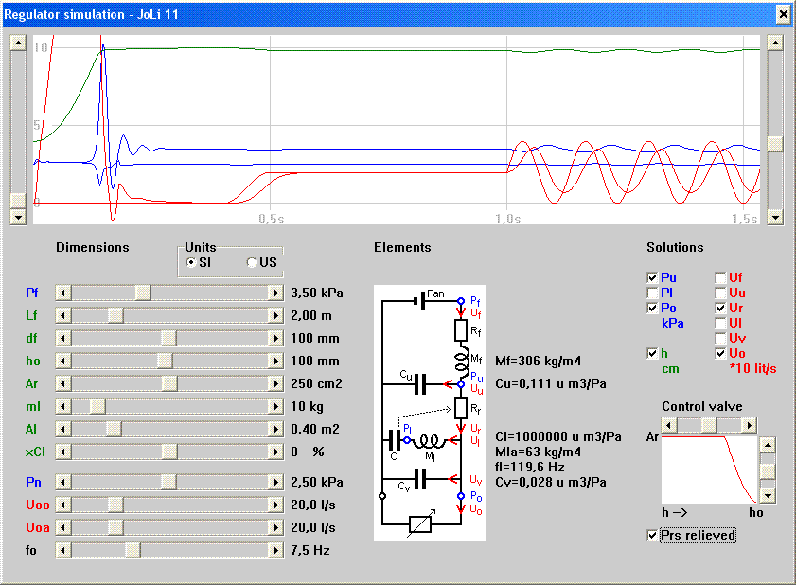This screenshot has height=585, width=796.
Task: Click the left arrow of the Control valve scrollbar
Action: click(x=667, y=424)
